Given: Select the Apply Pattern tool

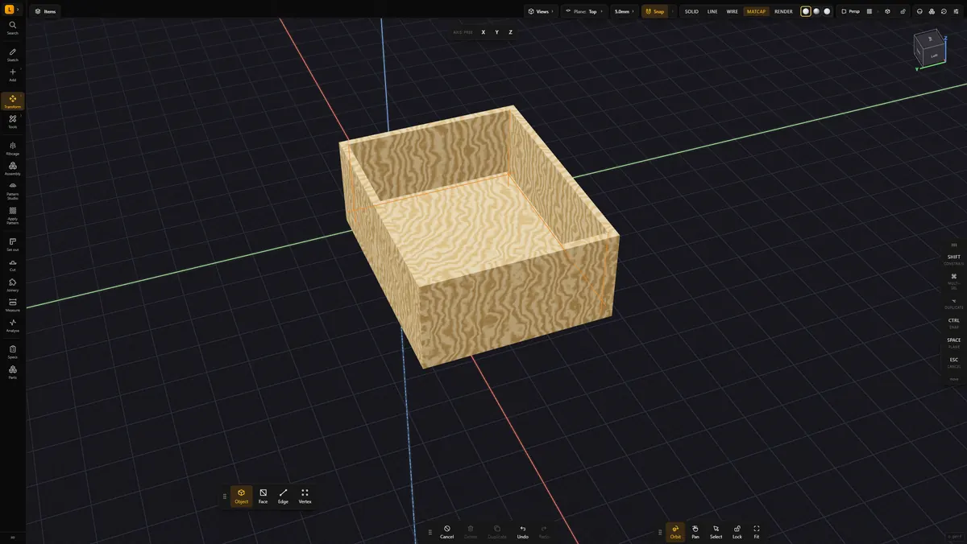Looking at the screenshot, I should [x=13, y=216].
